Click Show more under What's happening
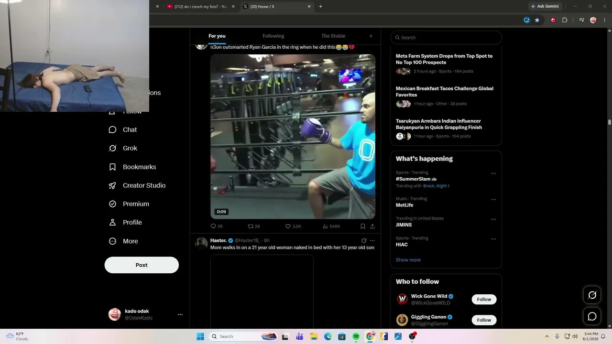 (x=408, y=260)
